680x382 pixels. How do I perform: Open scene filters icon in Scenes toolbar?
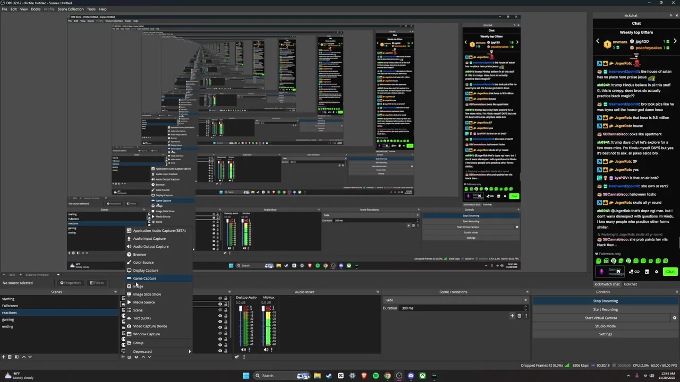[x=16, y=357]
